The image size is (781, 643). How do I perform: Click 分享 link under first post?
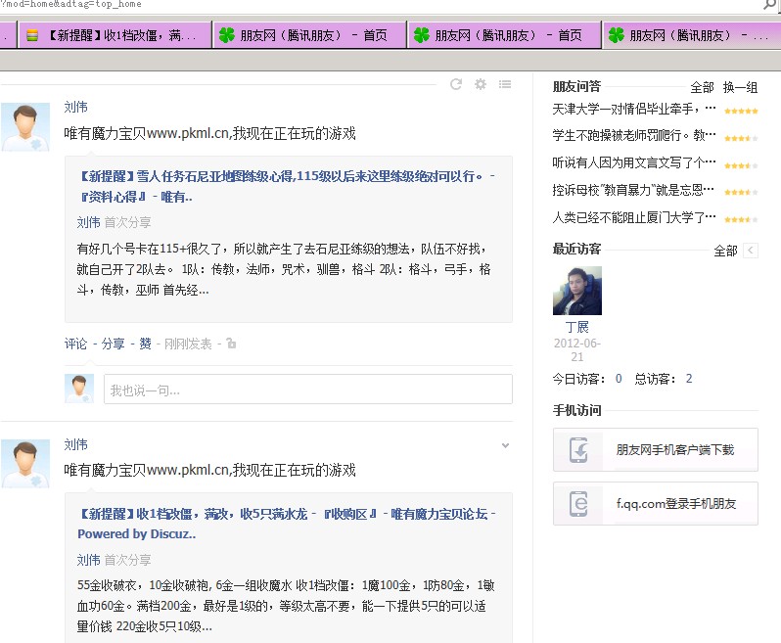click(x=114, y=344)
